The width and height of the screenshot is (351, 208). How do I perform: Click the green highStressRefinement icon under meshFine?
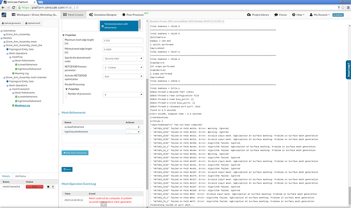[16, 69]
